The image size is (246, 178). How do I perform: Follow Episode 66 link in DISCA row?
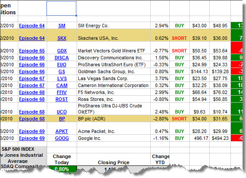point(32,58)
